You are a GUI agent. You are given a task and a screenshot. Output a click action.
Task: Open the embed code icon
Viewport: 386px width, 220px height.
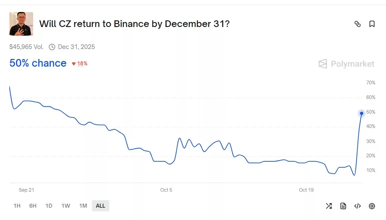pyautogui.click(x=357, y=206)
